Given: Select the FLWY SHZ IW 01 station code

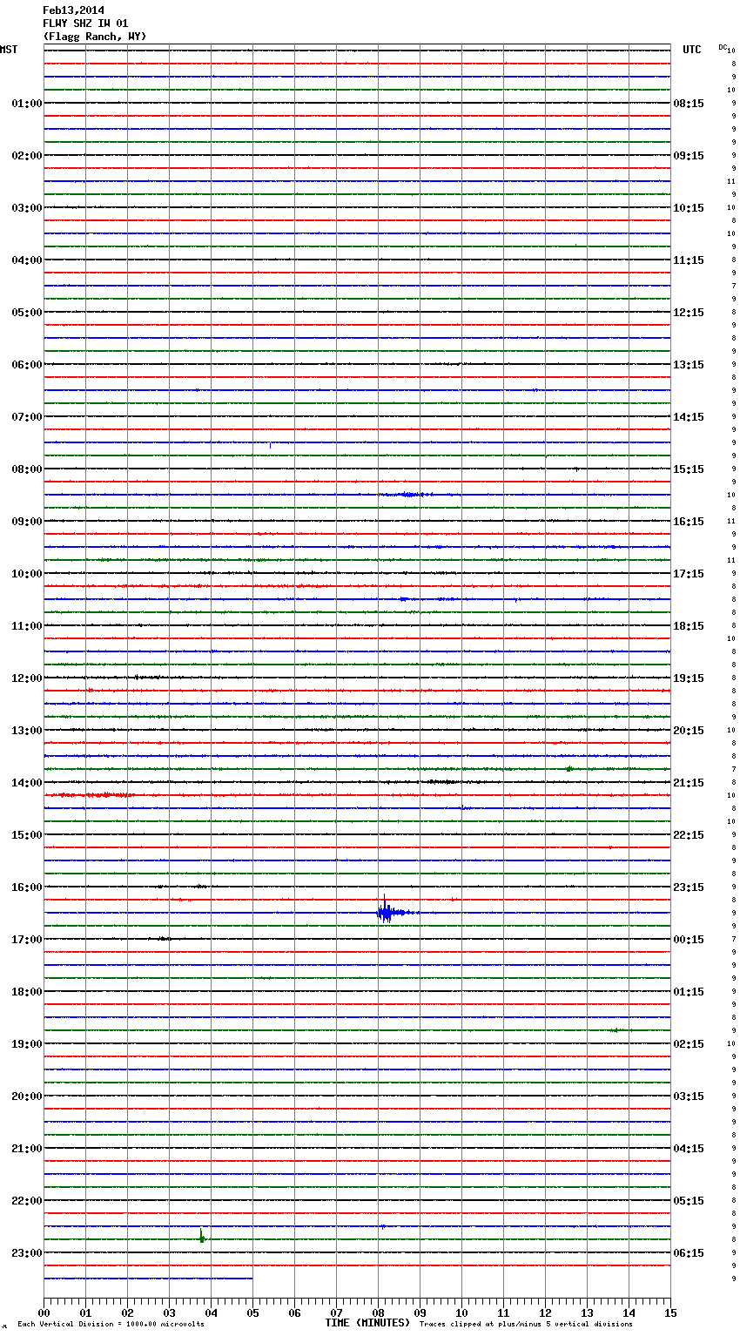Looking at the screenshot, I should 85,24.
